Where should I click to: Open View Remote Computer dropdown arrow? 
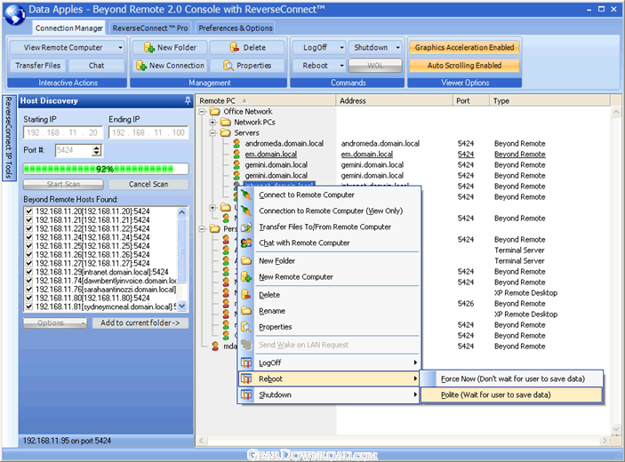coord(120,48)
